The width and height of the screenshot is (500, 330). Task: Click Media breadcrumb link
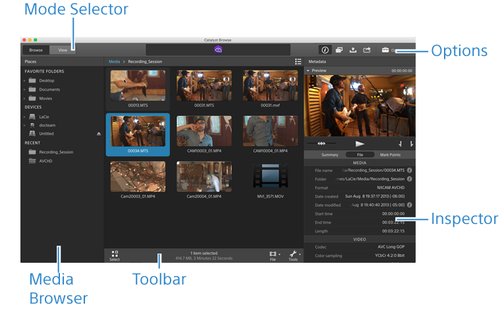point(114,61)
